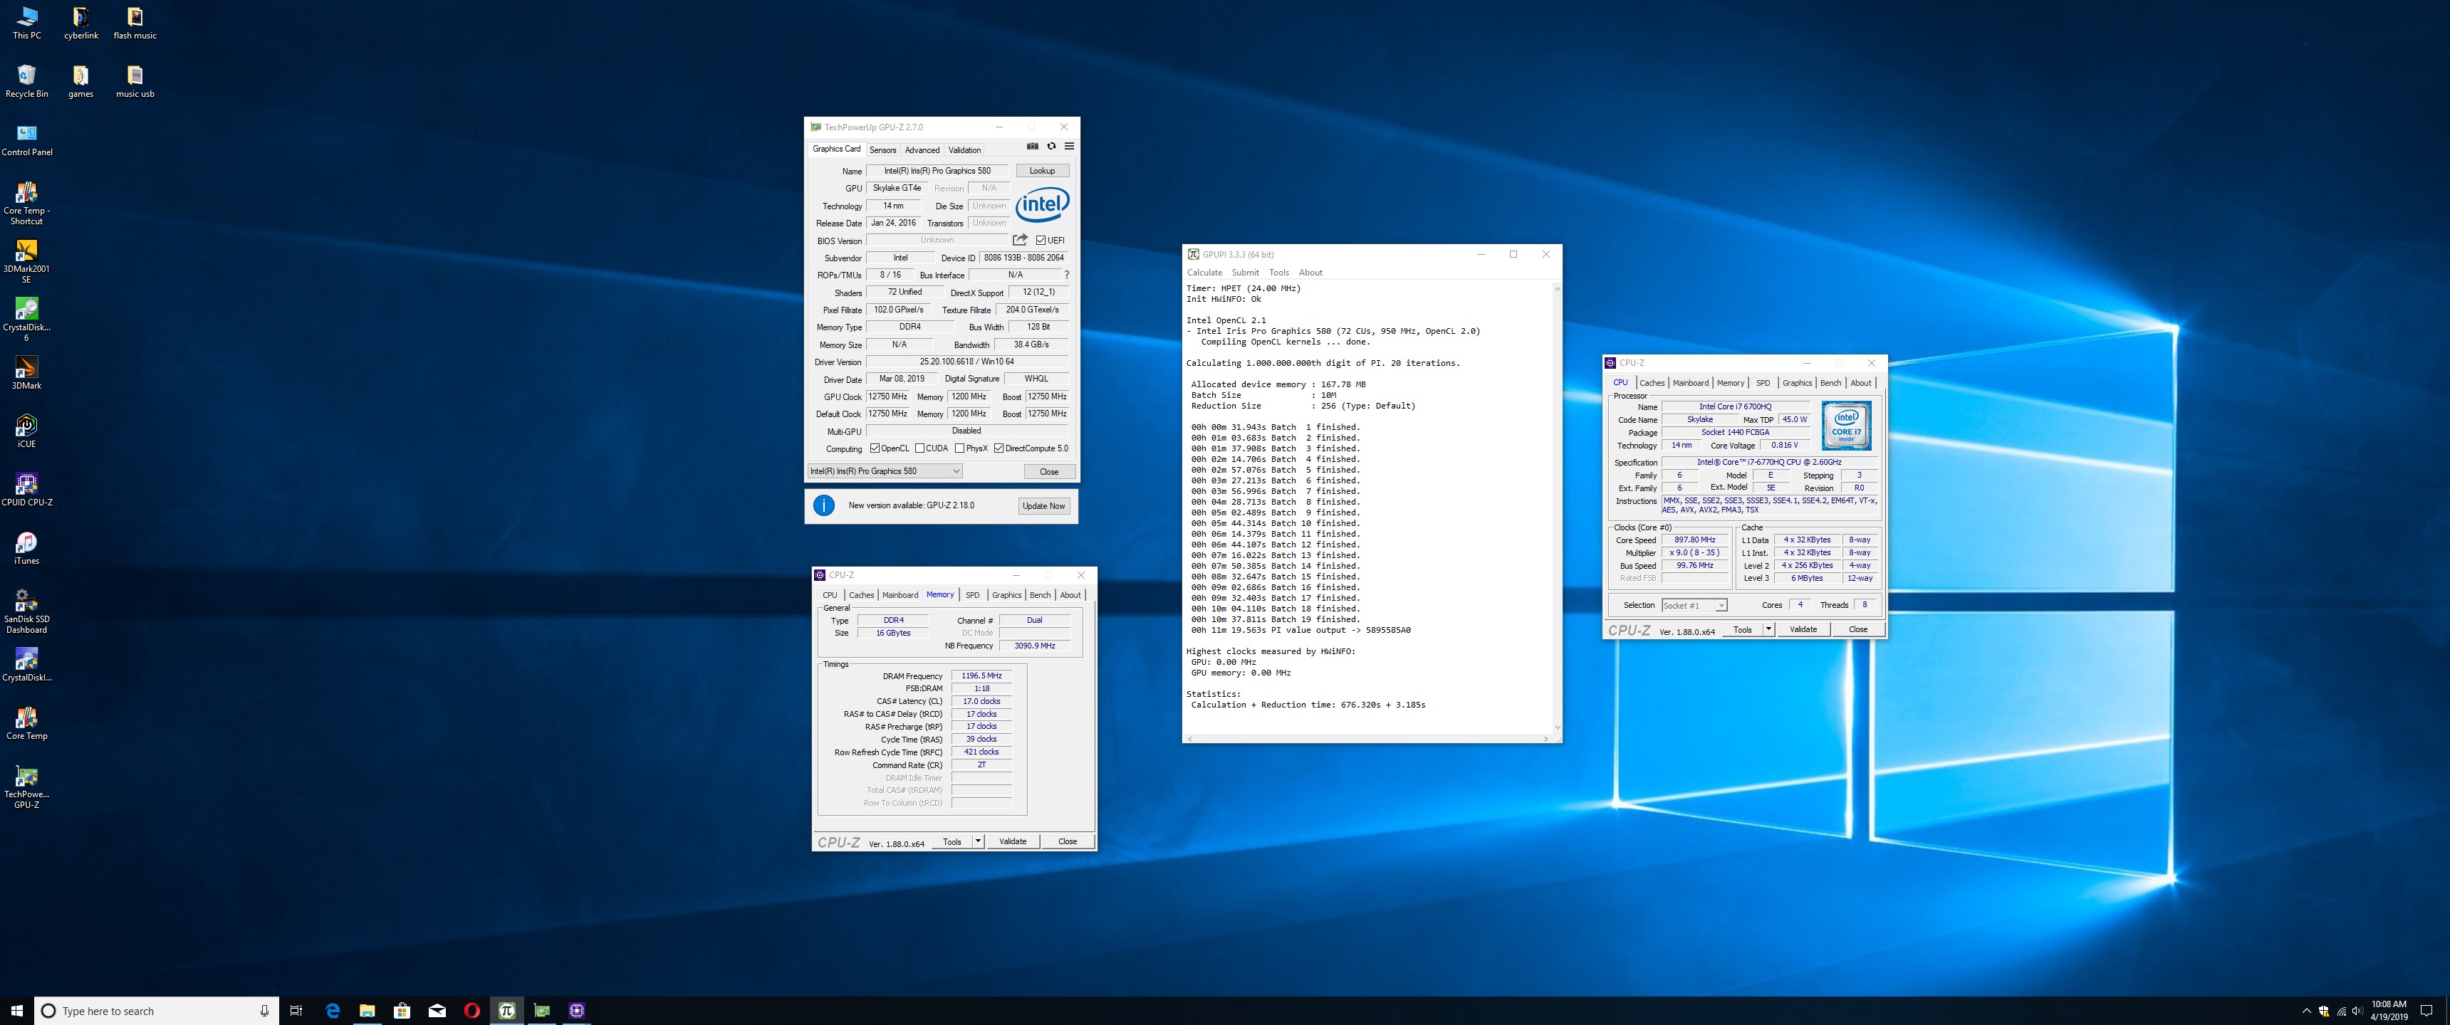This screenshot has height=1025, width=2450.
Task: Click the GPUPI taskbar button
Action: coord(507,1011)
